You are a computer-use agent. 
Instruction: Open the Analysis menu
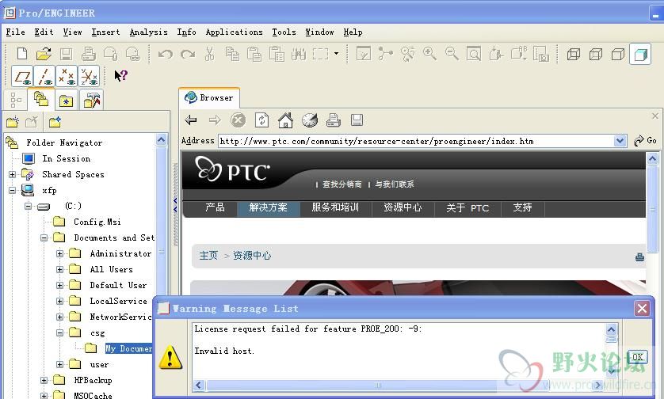coord(148,32)
